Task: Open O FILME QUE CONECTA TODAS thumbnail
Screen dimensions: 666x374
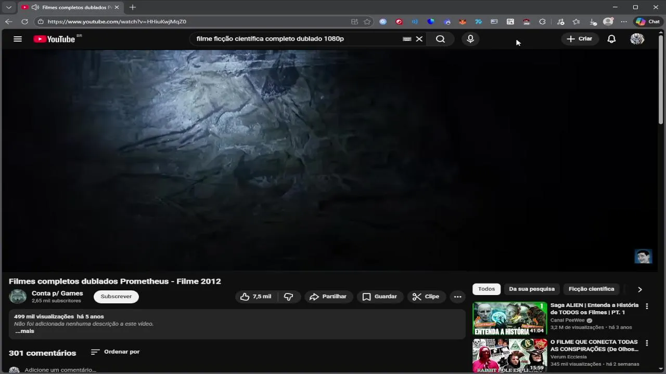Action: coord(509,356)
